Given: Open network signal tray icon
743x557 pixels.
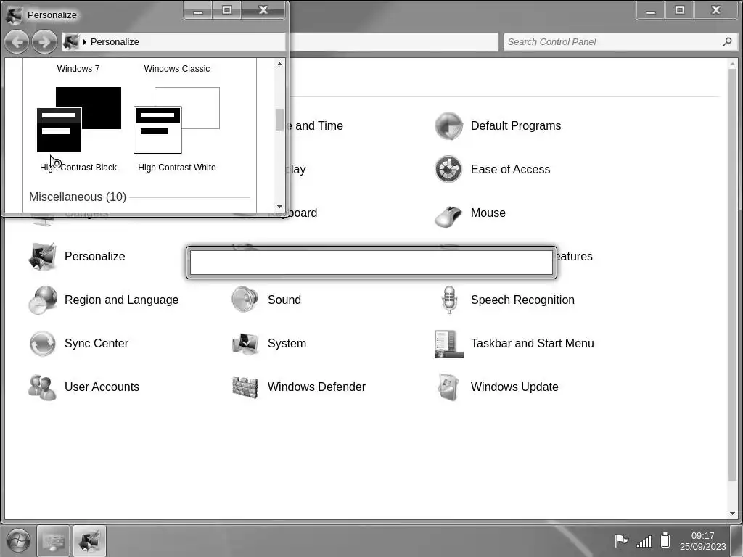Looking at the screenshot, I should pos(644,540).
